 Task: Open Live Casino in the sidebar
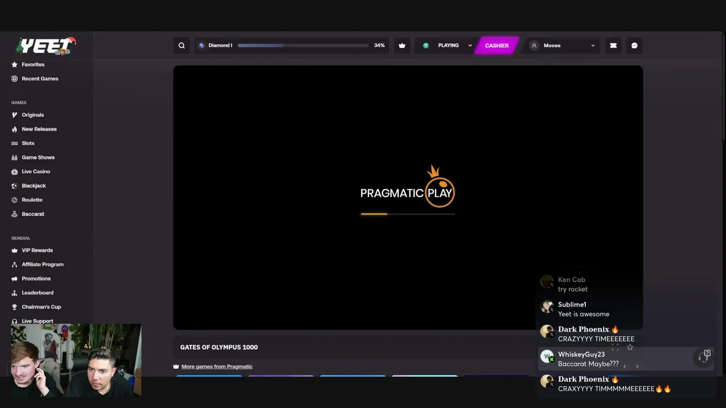pos(31,172)
